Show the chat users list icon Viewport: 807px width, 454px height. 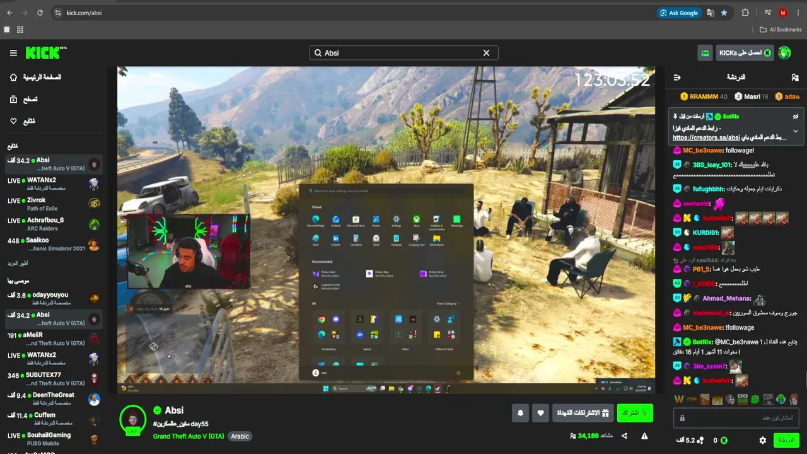tap(795, 78)
